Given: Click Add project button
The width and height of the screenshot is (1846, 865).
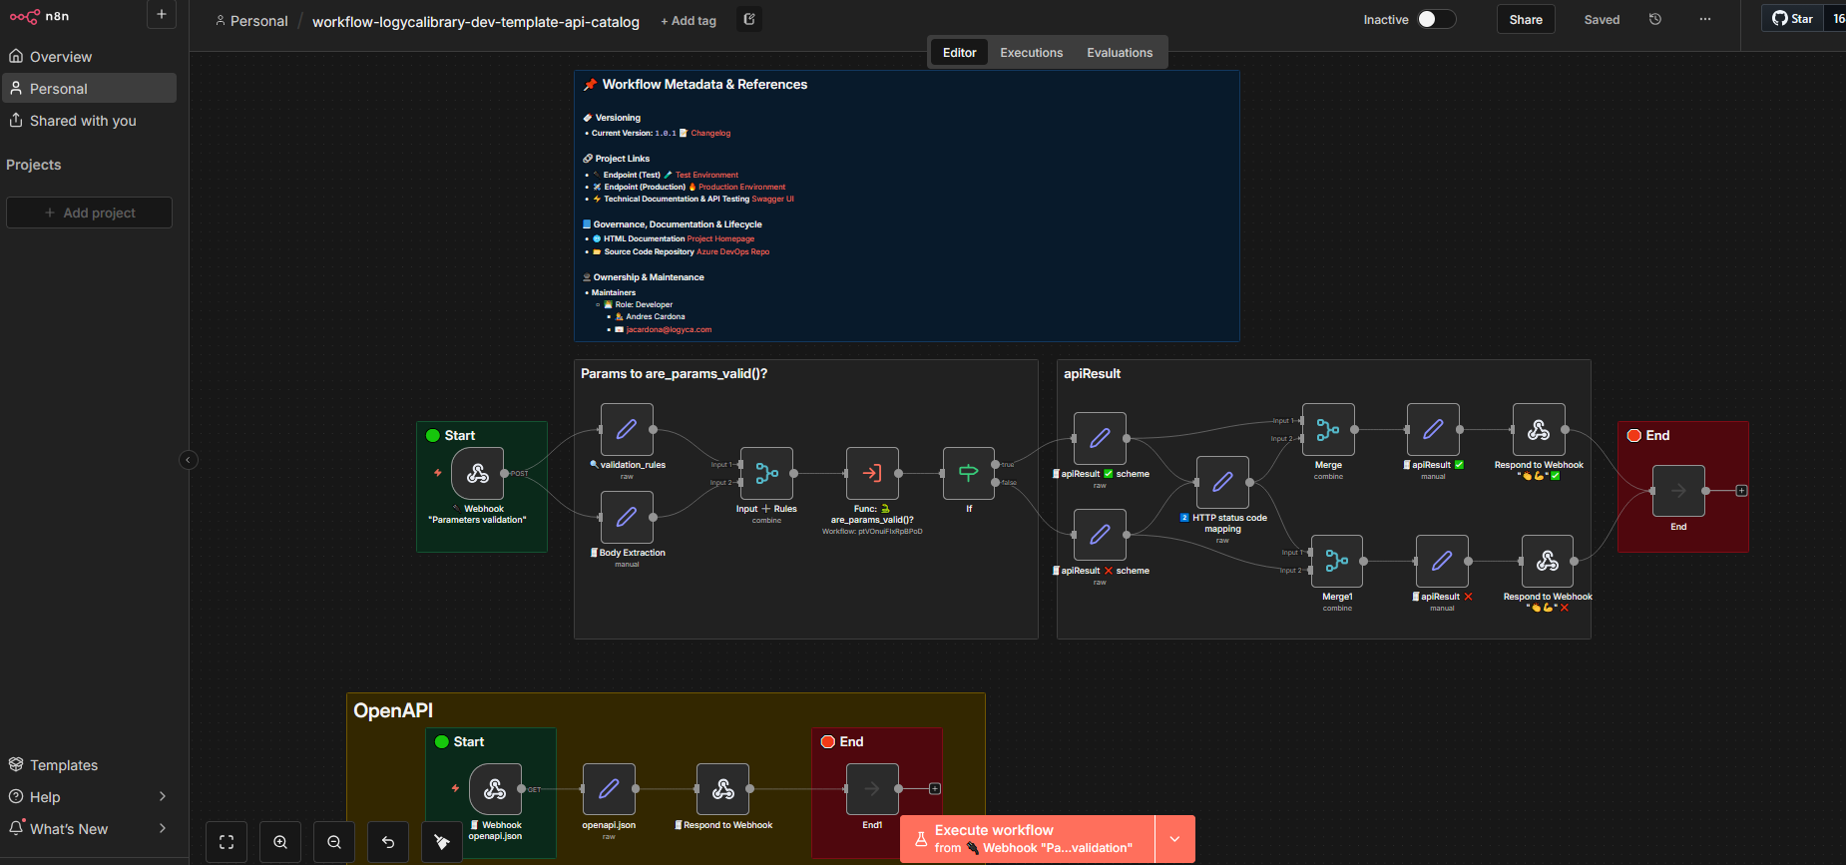Looking at the screenshot, I should point(90,213).
